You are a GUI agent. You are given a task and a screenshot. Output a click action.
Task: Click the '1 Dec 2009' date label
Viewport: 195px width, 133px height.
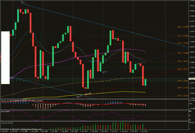pos(74,131)
